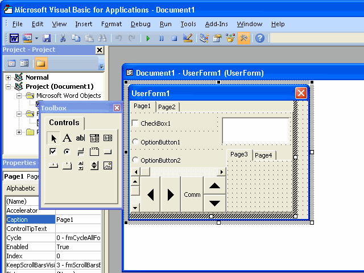
Task: Click the Redo arrow icon
Action: pyautogui.click(x=131, y=38)
